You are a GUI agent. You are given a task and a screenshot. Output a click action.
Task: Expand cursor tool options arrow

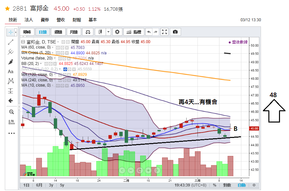point(16,32)
